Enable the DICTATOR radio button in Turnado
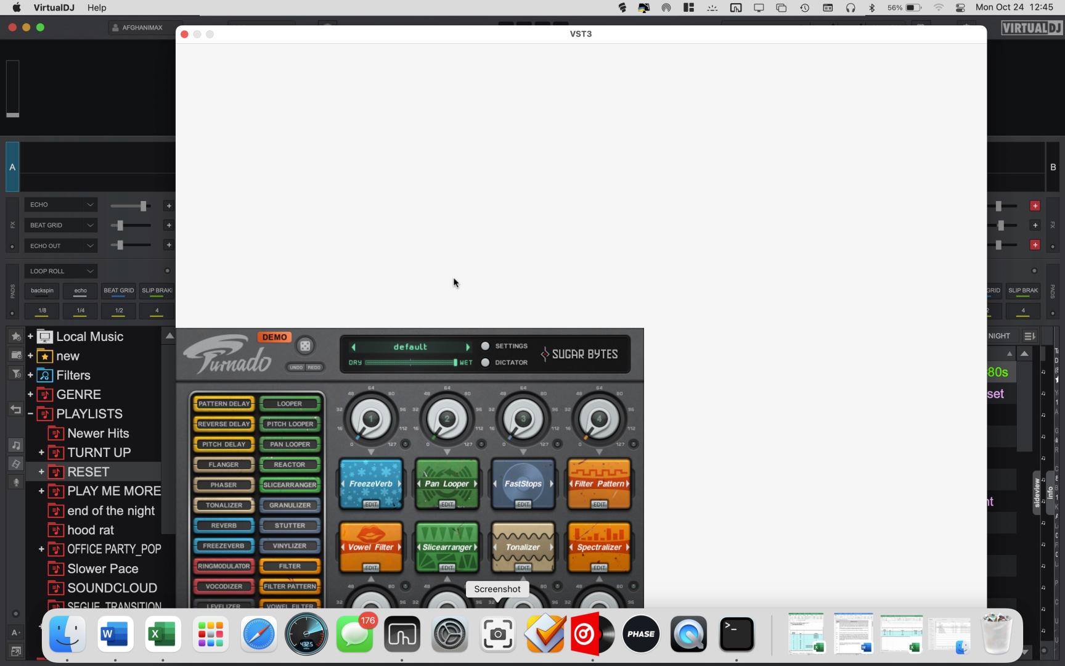Image resolution: width=1065 pixels, height=666 pixels. [485, 363]
